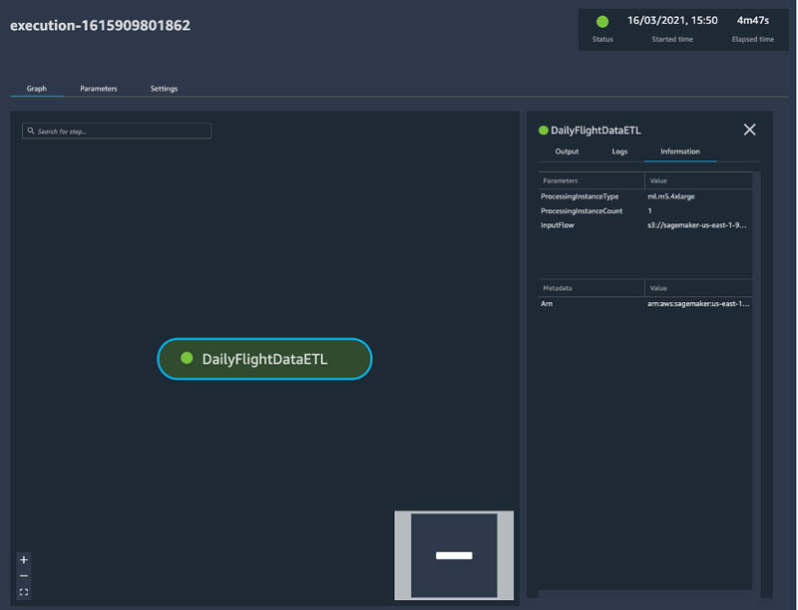Click the elapsed time 4m47s

pos(753,20)
